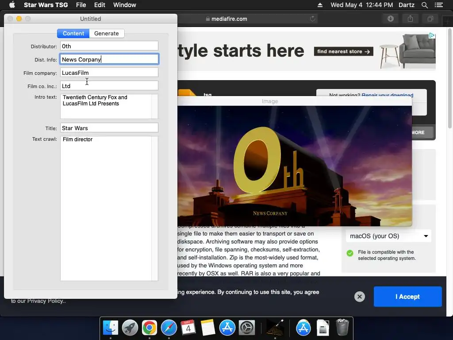This screenshot has width=453, height=340.
Task: Show Safari tab overview button
Action: pos(430,19)
